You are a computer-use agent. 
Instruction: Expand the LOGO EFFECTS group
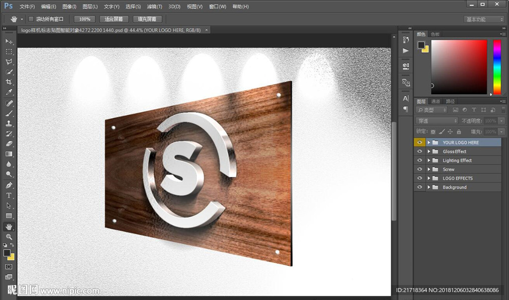[x=429, y=178]
